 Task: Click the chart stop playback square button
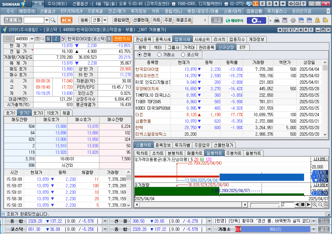pos(303,204)
